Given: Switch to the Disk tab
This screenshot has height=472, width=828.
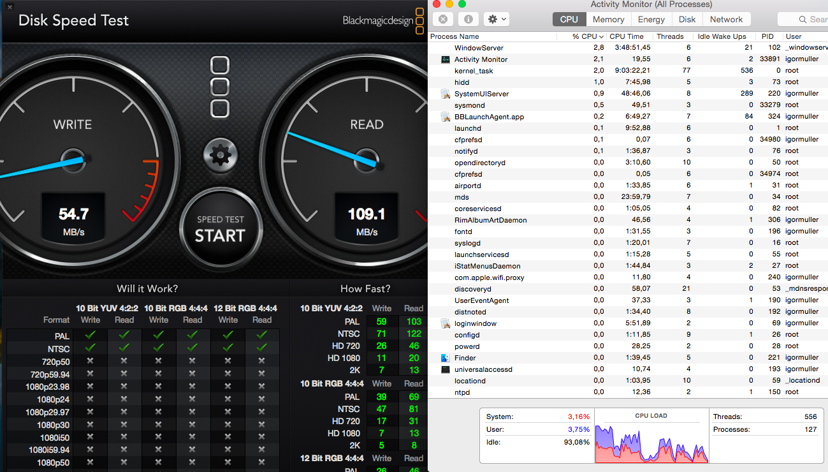Looking at the screenshot, I should [687, 19].
